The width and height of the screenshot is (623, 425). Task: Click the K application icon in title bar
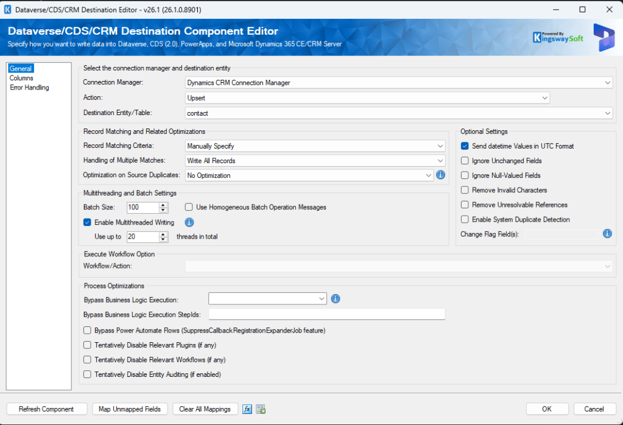coord(7,10)
